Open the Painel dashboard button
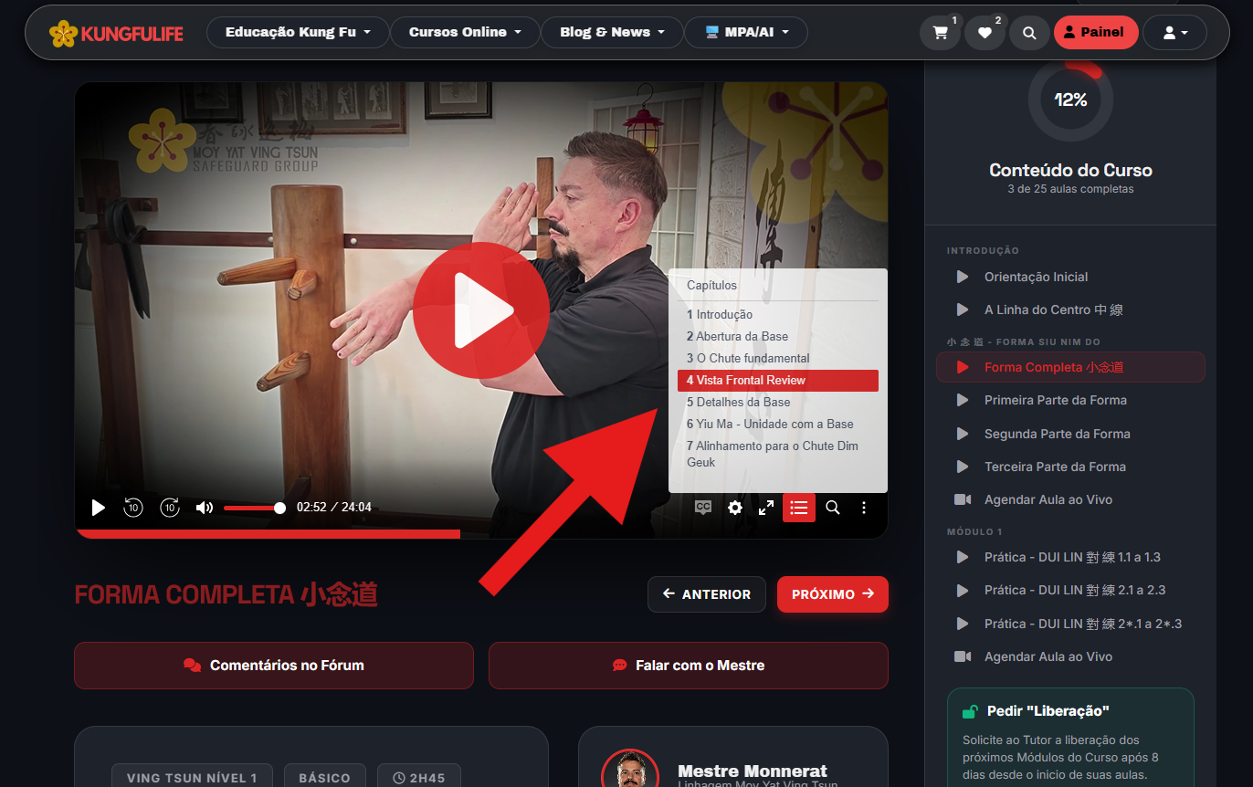 point(1096,33)
